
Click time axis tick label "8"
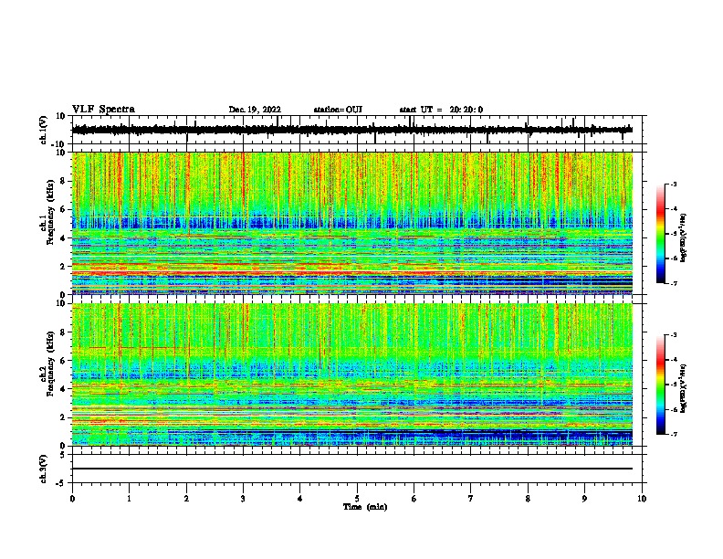click(528, 499)
